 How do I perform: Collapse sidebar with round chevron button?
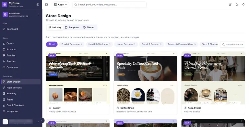pos(42,121)
